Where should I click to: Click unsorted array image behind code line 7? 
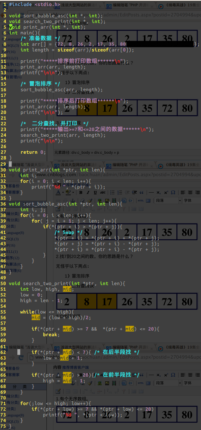pyautogui.click(x=127, y=39)
